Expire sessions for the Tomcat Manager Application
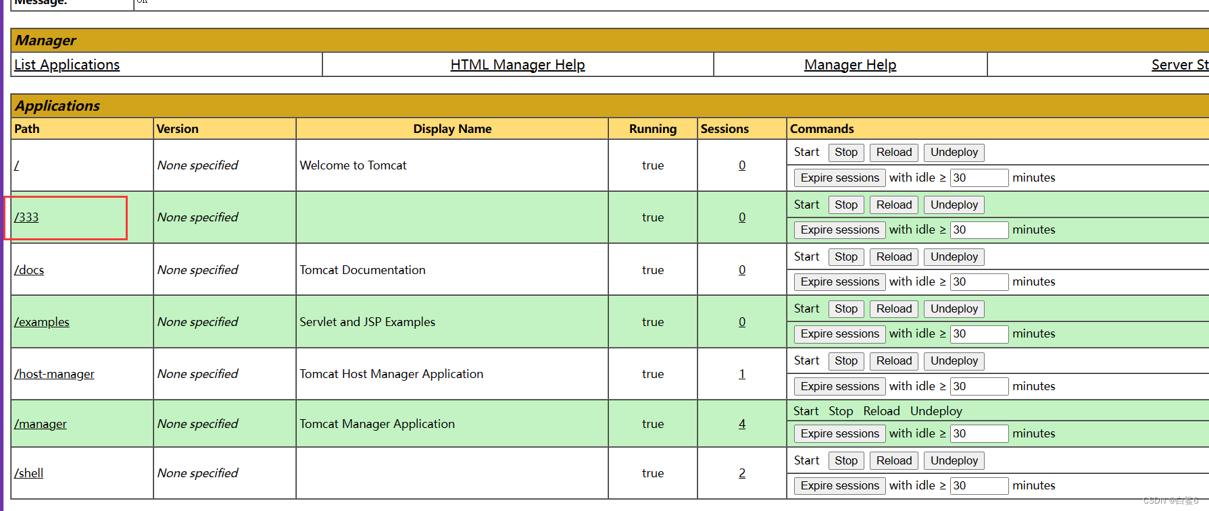The height and width of the screenshot is (511, 1209). point(840,433)
